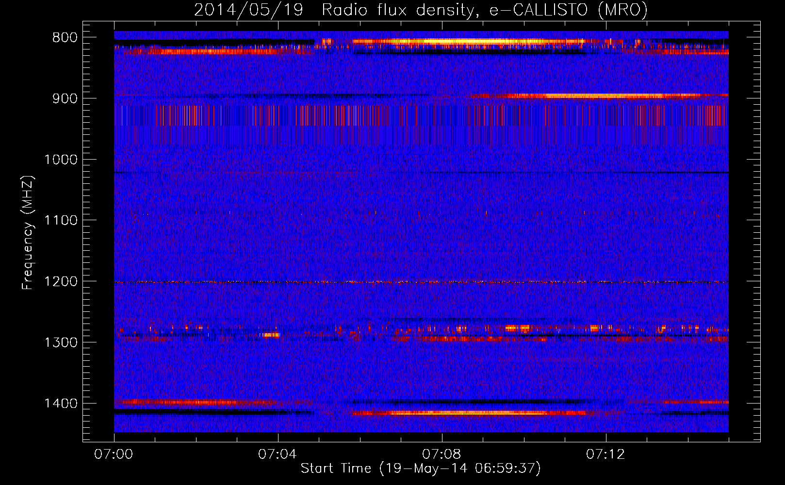Click the 1100 frequency tick label

tap(61, 221)
